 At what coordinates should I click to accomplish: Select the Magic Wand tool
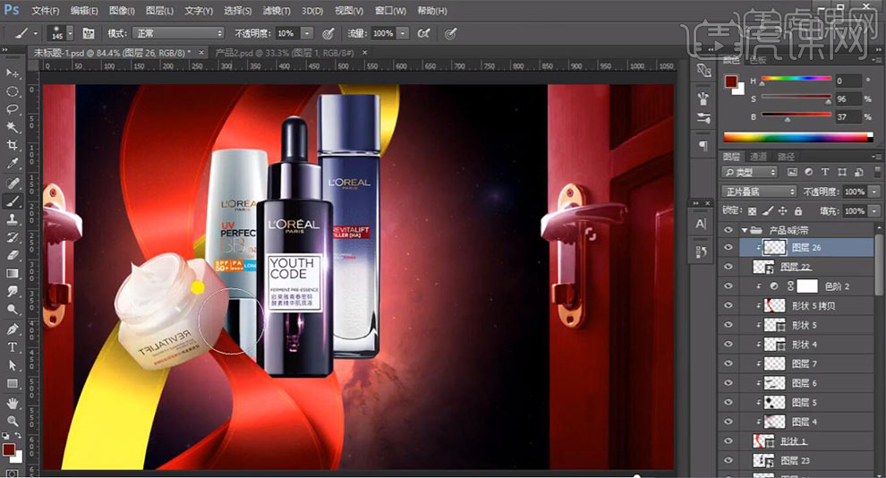point(12,128)
